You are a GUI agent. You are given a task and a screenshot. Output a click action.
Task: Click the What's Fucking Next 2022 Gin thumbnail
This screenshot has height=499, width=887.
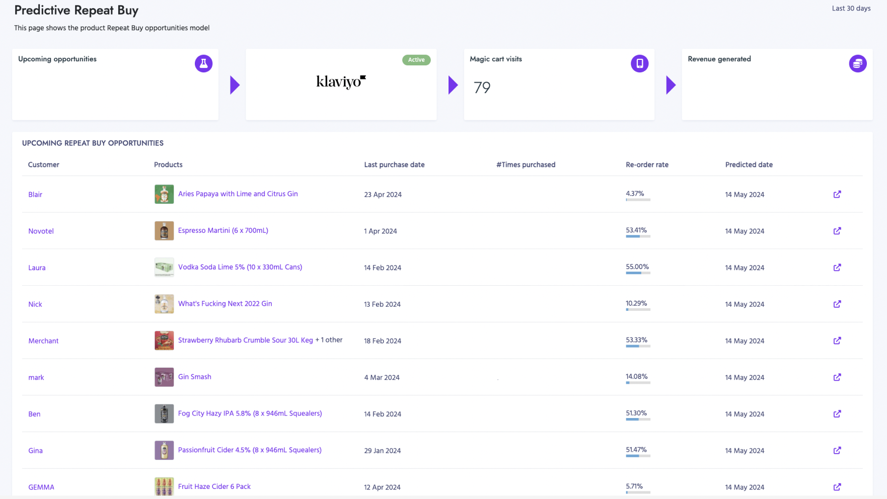[164, 304]
